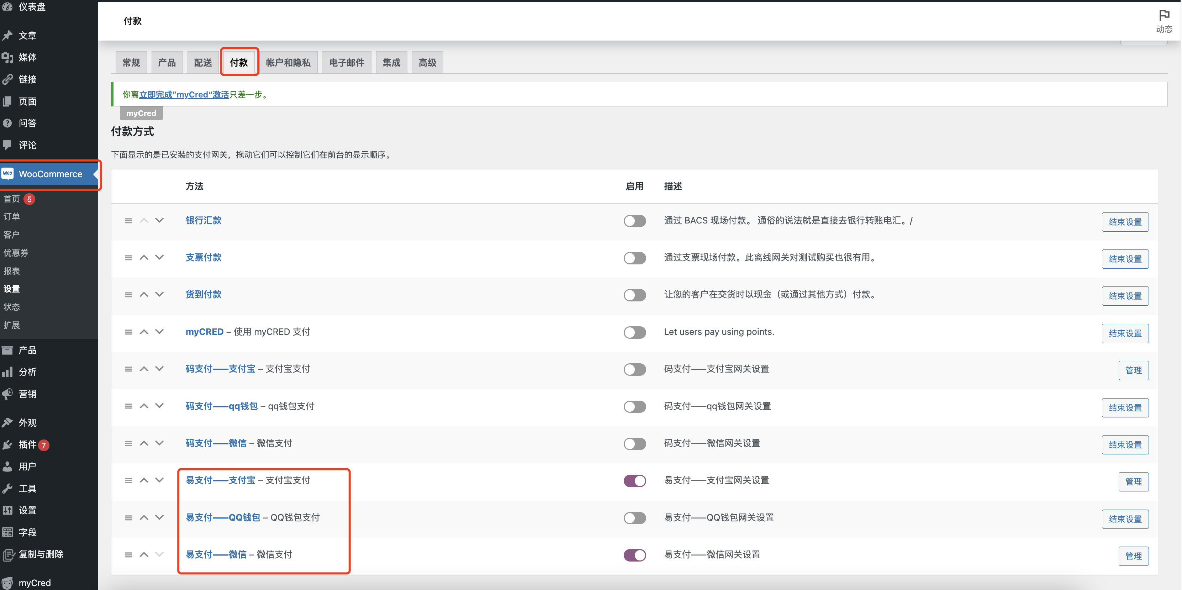
Task: Click the 营销 megaphone icon
Action: (7, 394)
